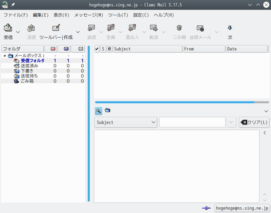The width and height of the screenshot is (271, 213).
Task: Sort by the Date column header
Action: [x=247, y=49]
